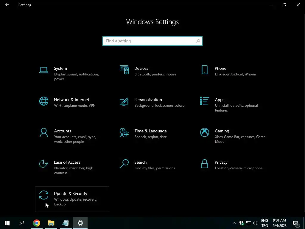Open the Windows Start menu
Viewport: 305px width, 229px height.
point(7,223)
